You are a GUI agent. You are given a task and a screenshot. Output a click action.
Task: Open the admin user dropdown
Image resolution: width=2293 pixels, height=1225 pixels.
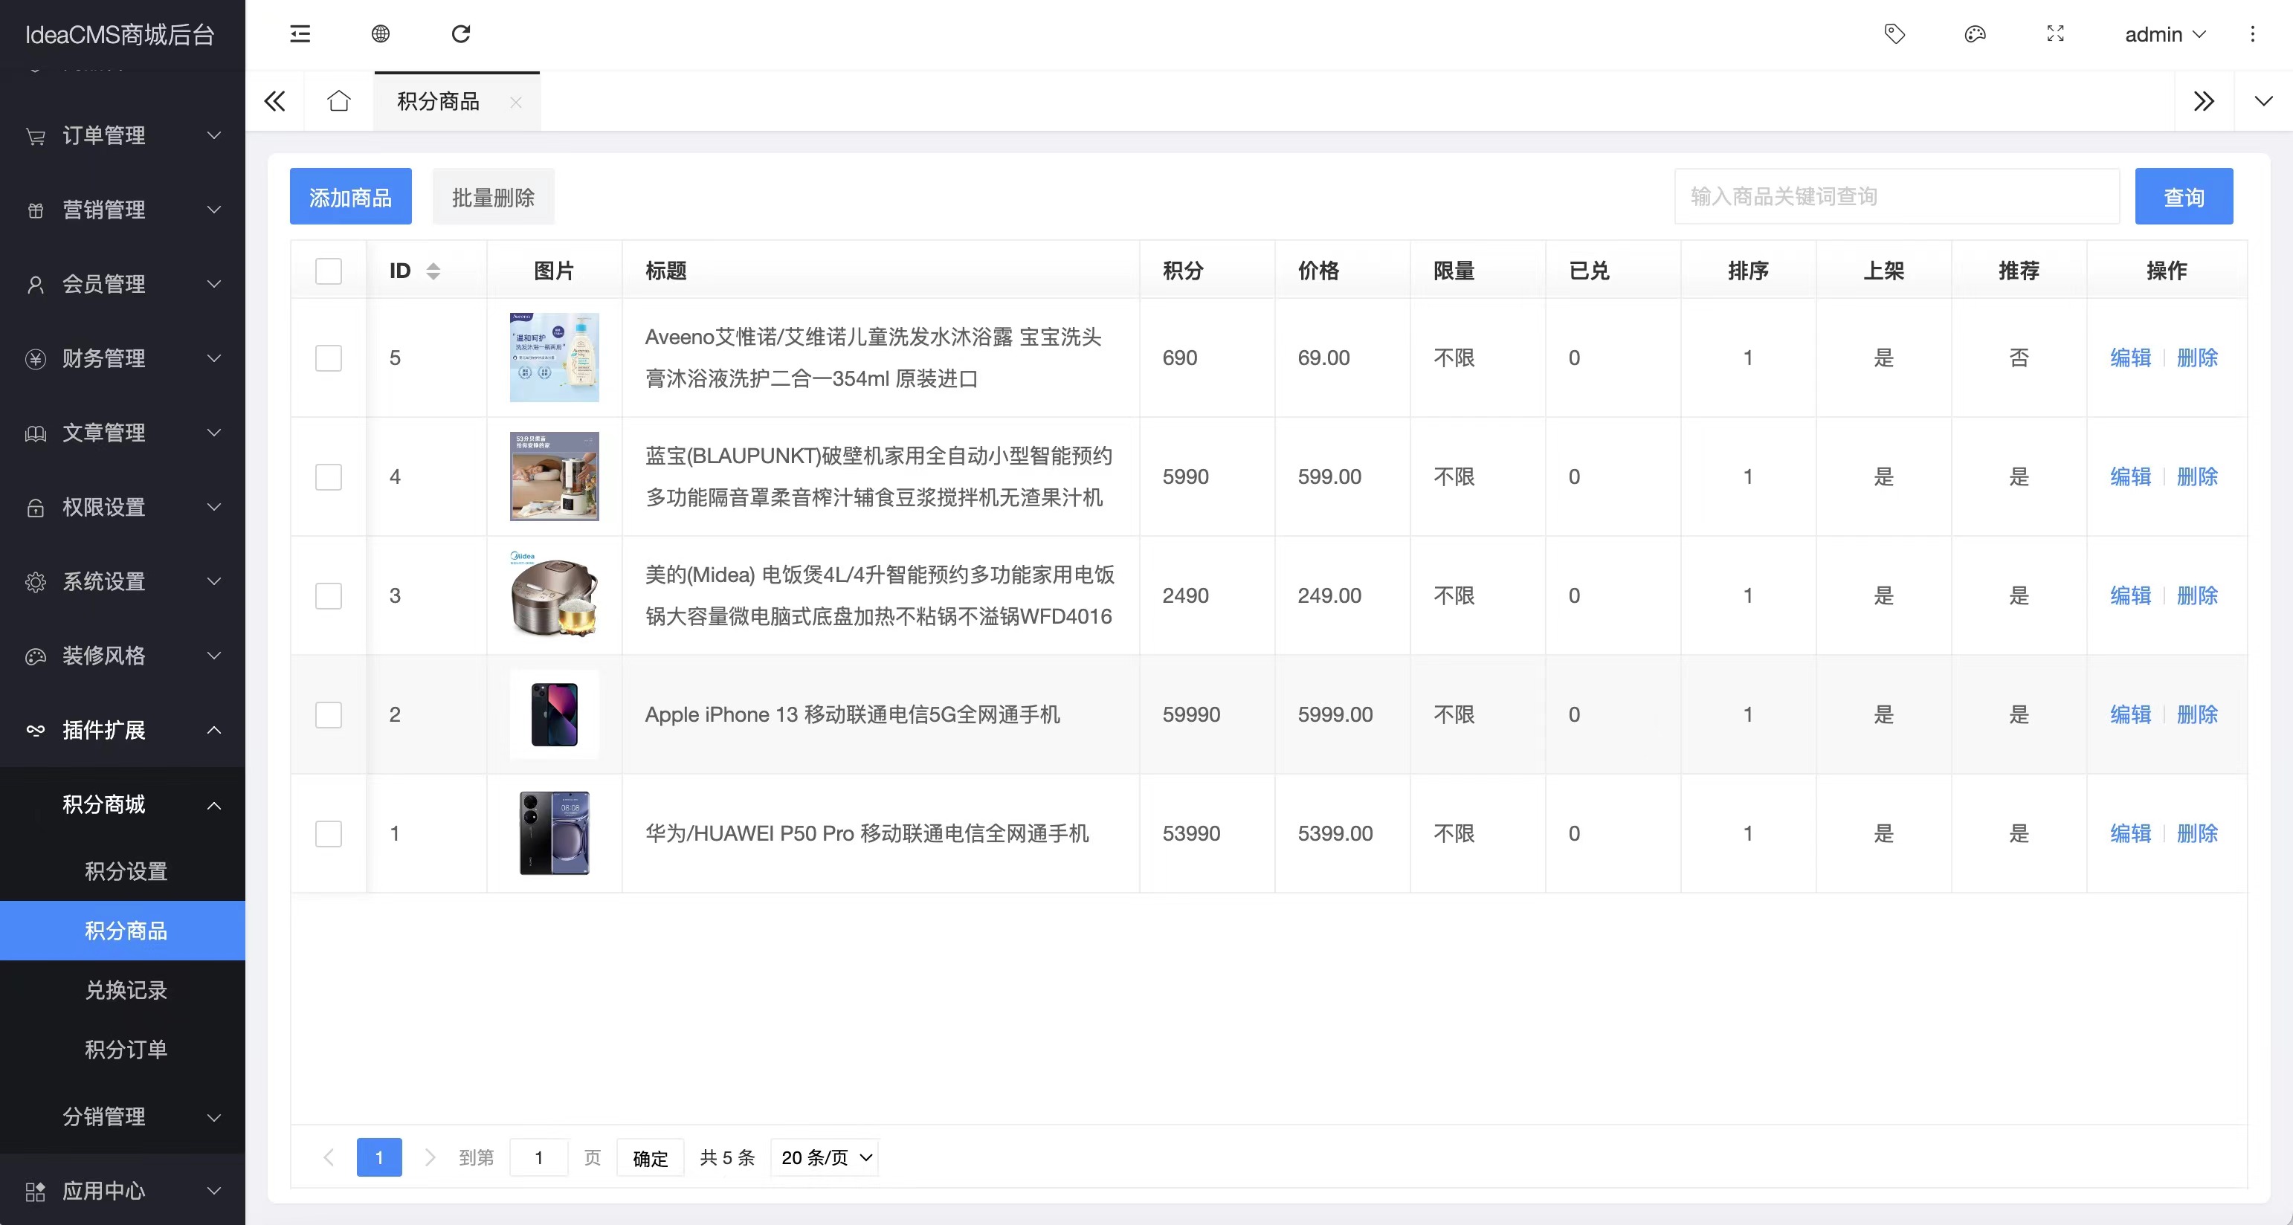pyautogui.click(x=2165, y=33)
